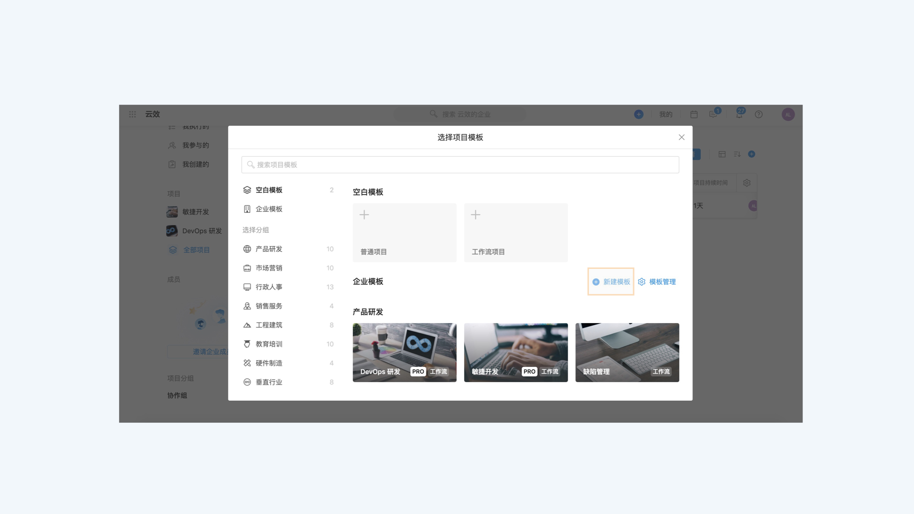Click the building icon beside 企业模板
914x514 pixels.
[x=247, y=209]
